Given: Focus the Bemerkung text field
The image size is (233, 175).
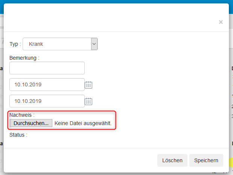Looking at the screenshot, I should click(47, 68).
